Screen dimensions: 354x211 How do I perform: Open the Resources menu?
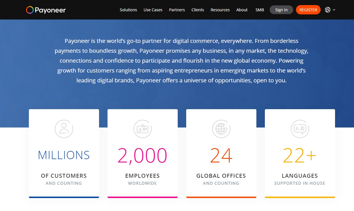[220, 10]
